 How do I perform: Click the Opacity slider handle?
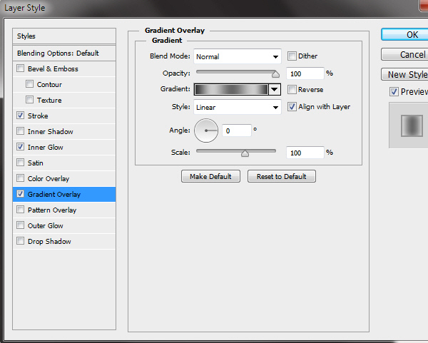(275, 73)
